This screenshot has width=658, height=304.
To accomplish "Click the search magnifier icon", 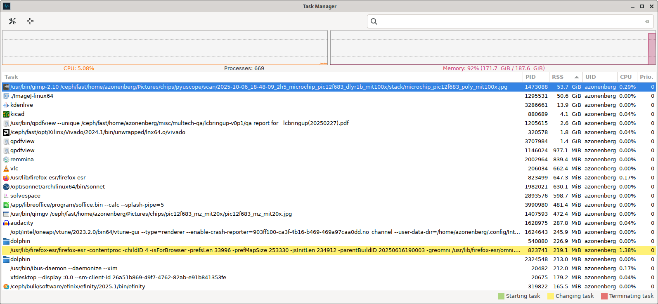I will (x=374, y=21).
